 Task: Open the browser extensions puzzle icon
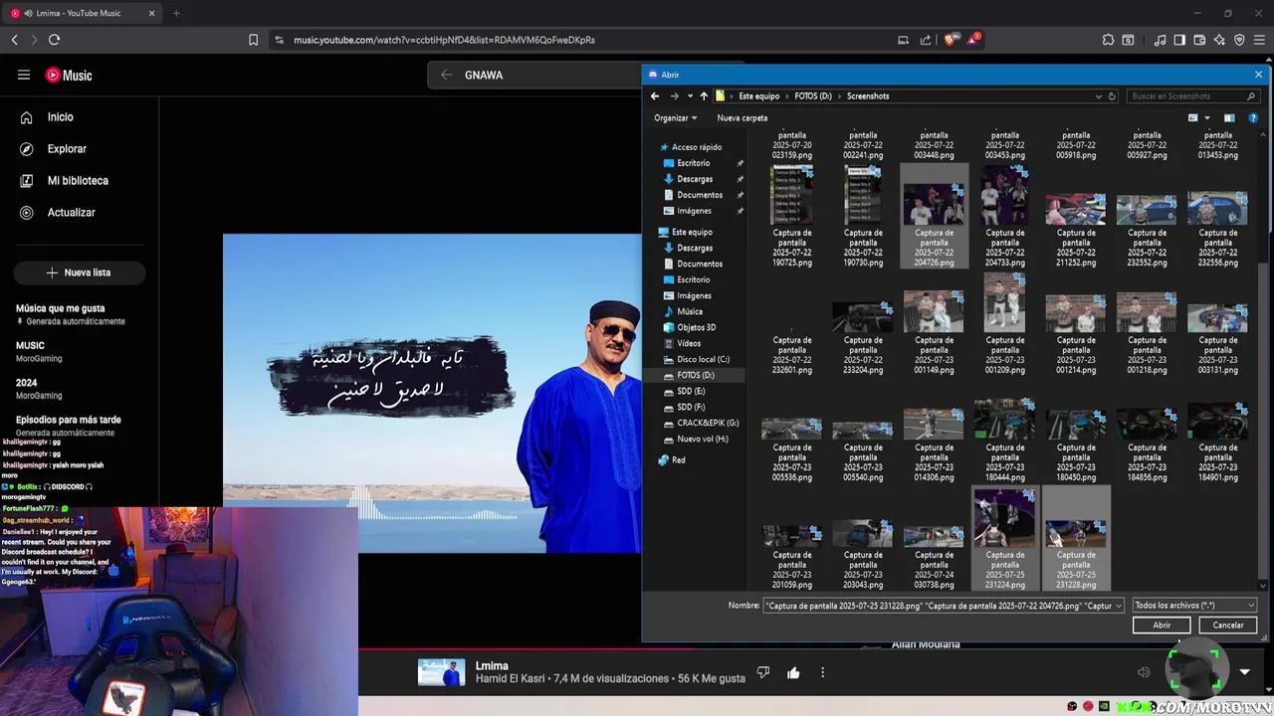coord(1108,40)
